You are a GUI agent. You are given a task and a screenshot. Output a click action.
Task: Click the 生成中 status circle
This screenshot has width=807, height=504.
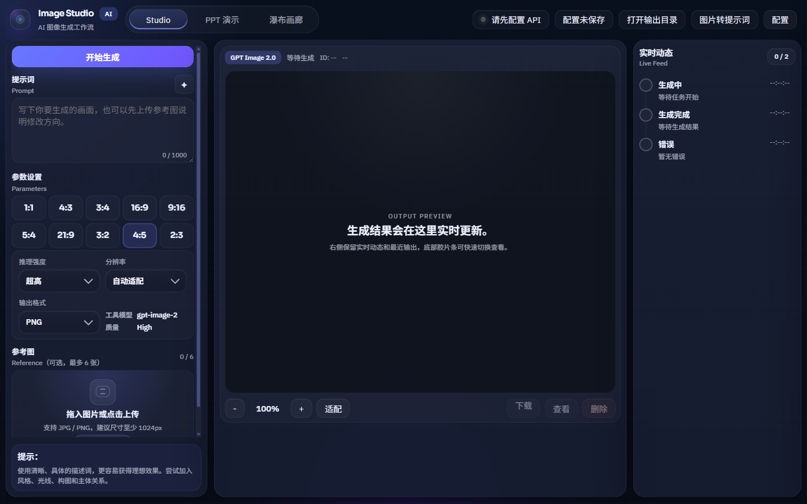tap(646, 85)
